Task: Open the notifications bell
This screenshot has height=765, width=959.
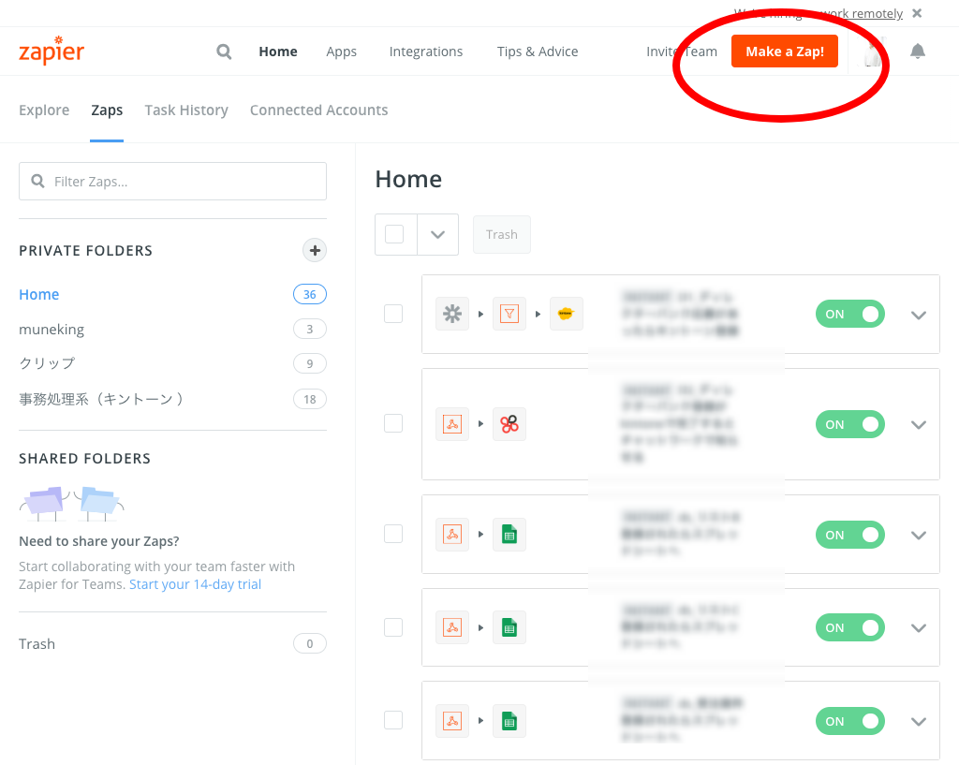Action: pos(918,51)
